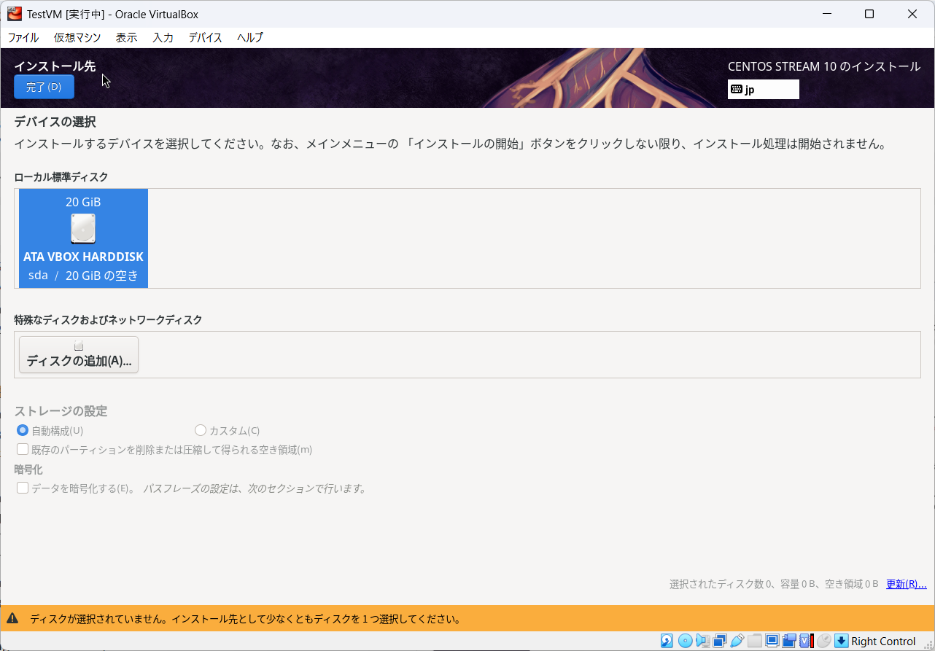Open the デバイス menu
Screen dimensions: 935x651
point(204,37)
